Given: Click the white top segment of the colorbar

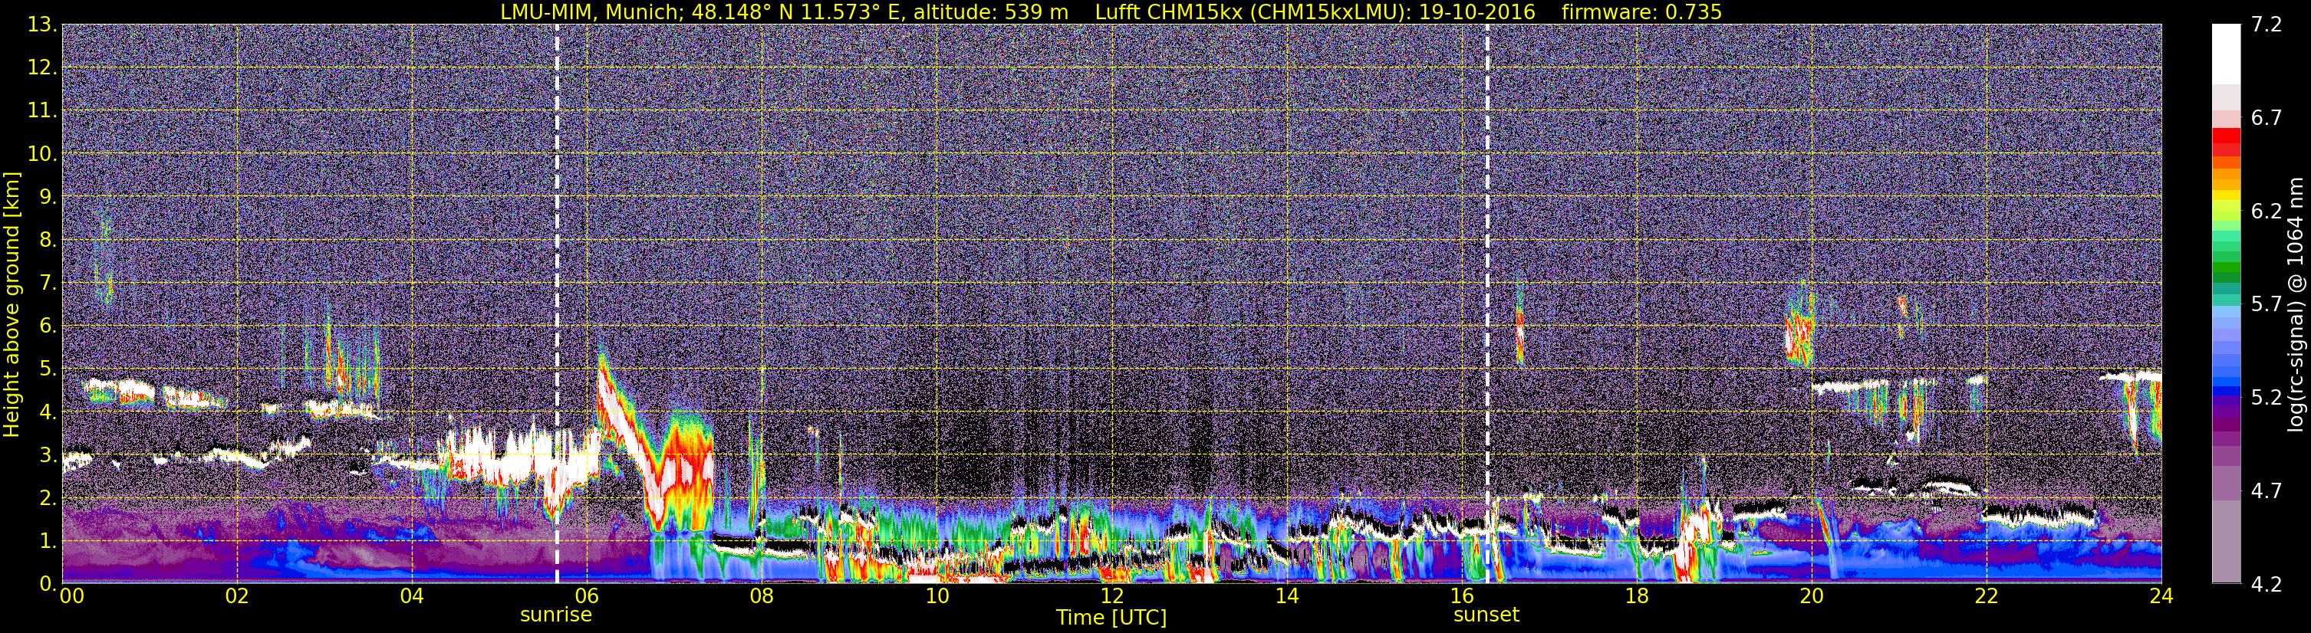Looking at the screenshot, I should 2227,54.
